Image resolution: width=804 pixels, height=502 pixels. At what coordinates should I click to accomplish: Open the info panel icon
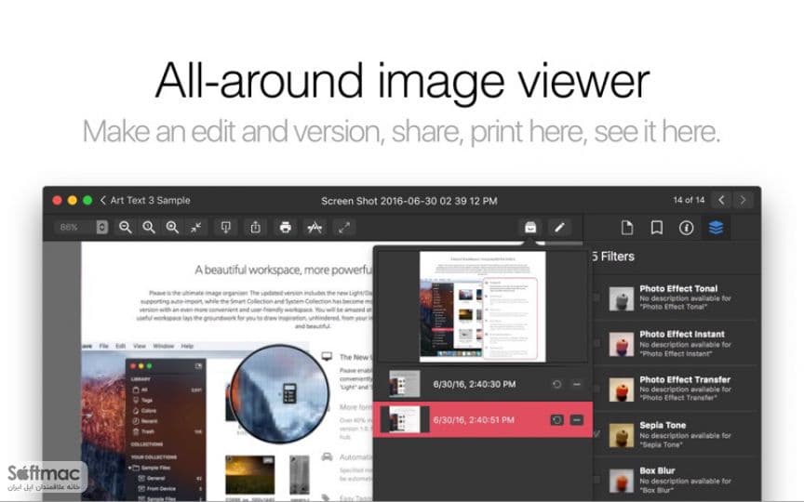tap(686, 228)
